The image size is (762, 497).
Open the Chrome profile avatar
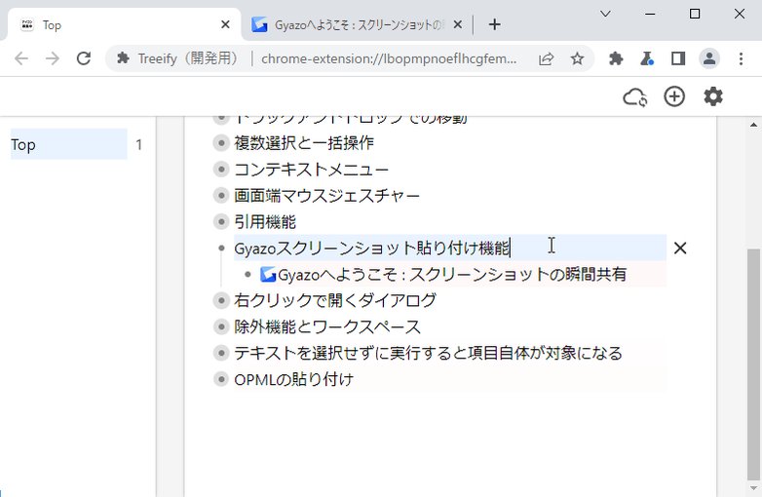pos(709,58)
